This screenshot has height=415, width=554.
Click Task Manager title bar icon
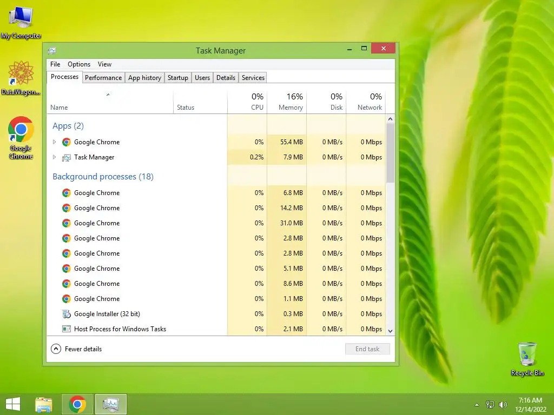point(52,50)
